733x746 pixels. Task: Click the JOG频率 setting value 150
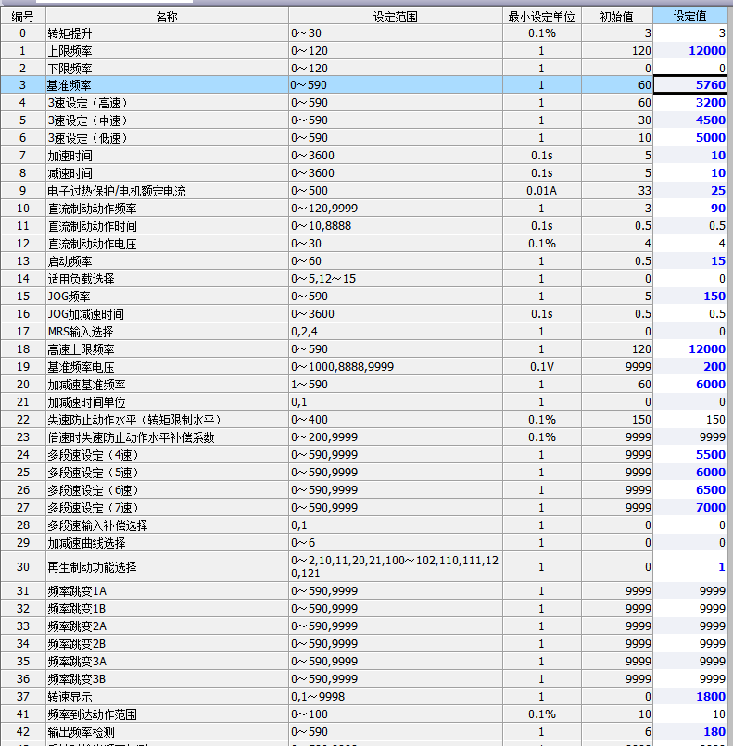pyautogui.click(x=691, y=297)
